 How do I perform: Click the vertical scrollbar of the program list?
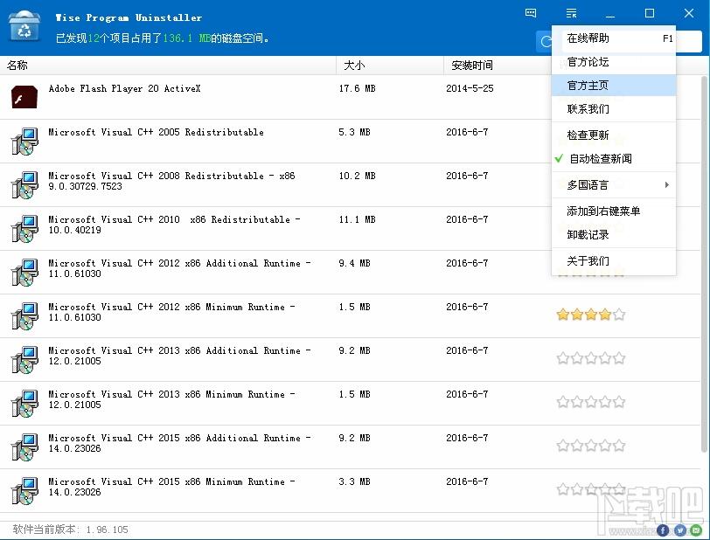point(705,263)
